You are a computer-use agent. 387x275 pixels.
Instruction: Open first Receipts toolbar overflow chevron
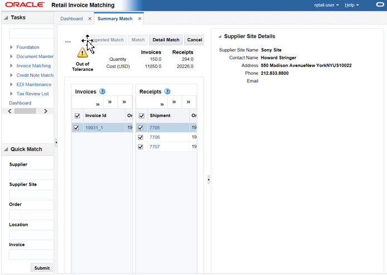pyautogui.click(x=162, y=104)
